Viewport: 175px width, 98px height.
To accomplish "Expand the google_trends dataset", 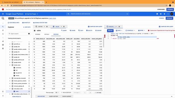I will point(10,62).
